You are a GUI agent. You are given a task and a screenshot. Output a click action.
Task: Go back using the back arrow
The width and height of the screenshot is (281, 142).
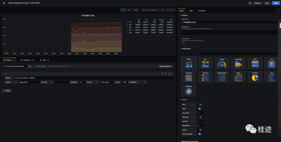click(x=4, y=3)
